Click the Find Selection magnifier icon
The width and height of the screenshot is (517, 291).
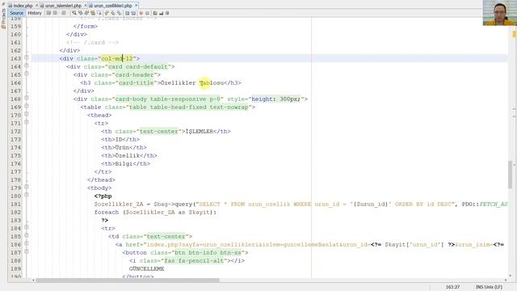click(x=74, y=13)
